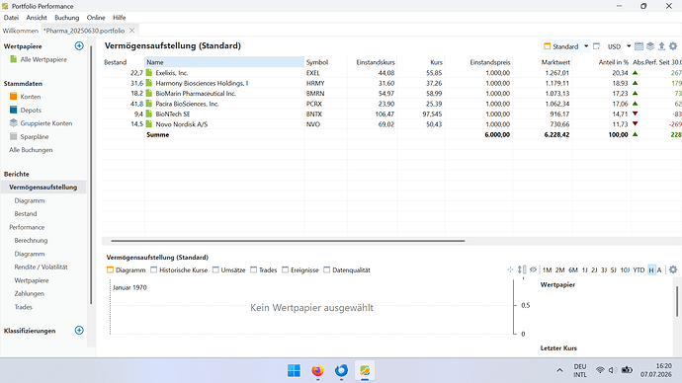
Task: Click the speaker volume tray icon
Action: click(612, 370)
